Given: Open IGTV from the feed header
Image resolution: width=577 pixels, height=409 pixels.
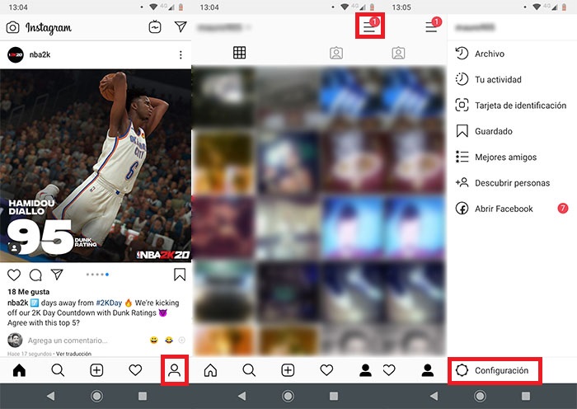Looking at the screenshot, I should tap(155, 27).
